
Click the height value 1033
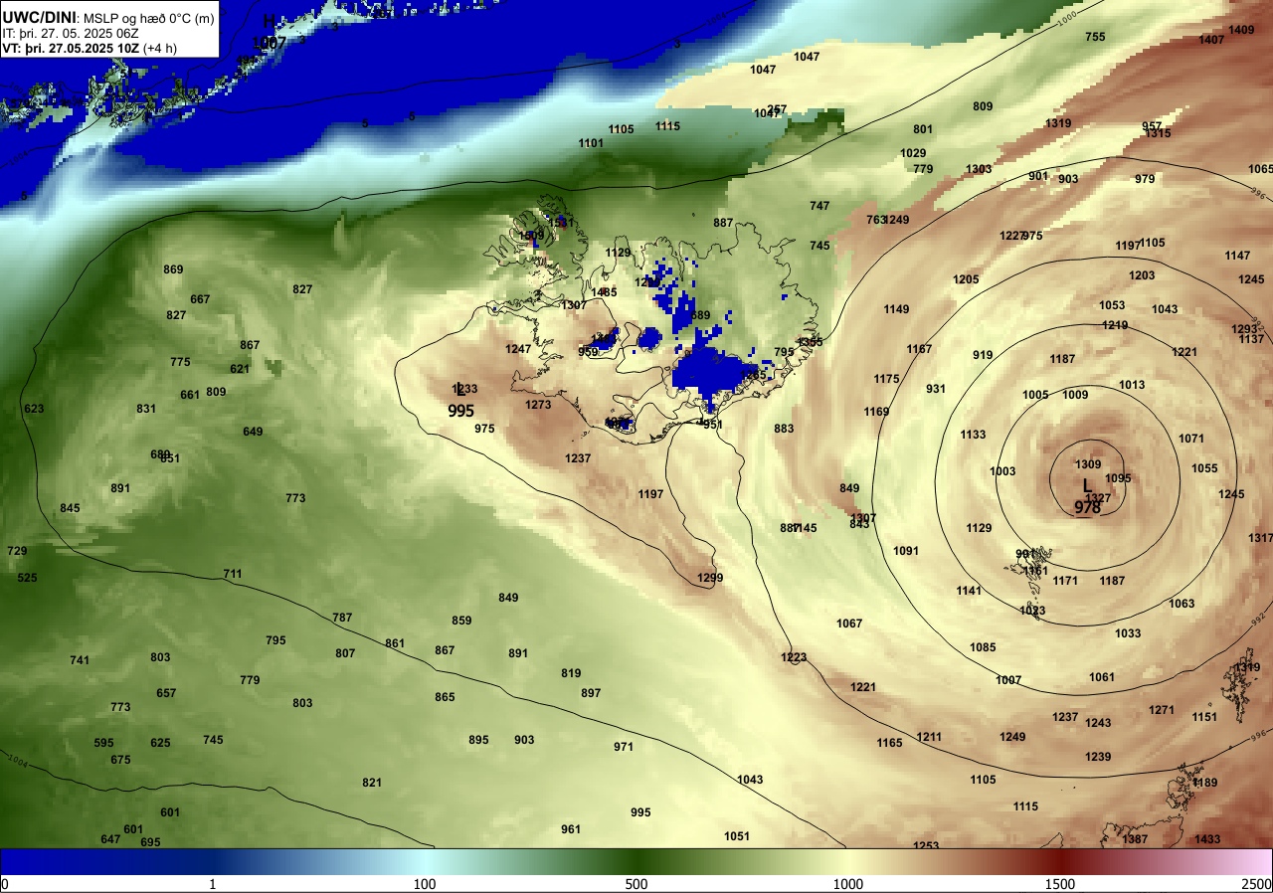point(1128,633)
